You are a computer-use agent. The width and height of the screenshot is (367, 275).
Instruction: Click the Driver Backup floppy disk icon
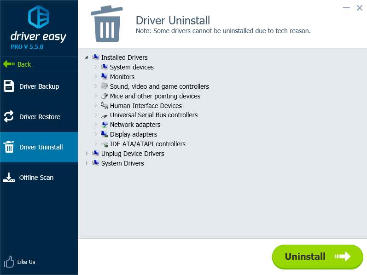point(9,86)
